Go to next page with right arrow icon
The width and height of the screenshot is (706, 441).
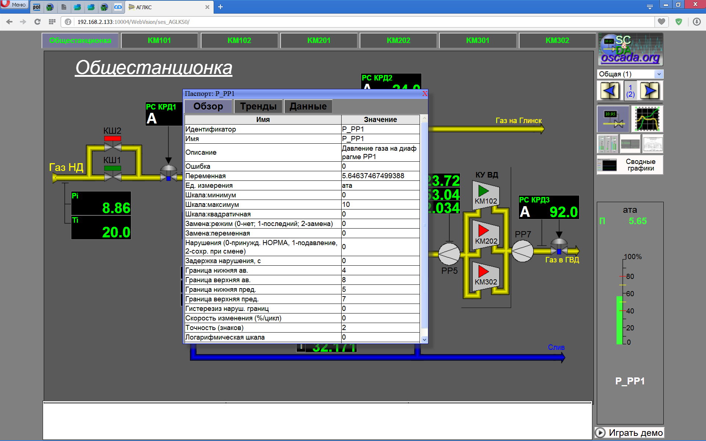pos(650,90)
